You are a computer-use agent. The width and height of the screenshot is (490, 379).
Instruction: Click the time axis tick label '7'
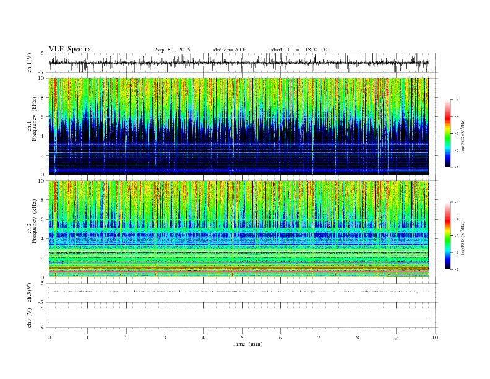319,338
